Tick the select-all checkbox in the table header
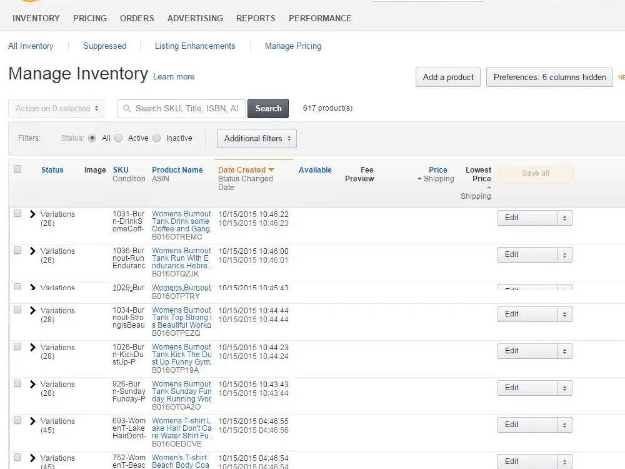Screen dimensions: 625x469 [17, 169]
